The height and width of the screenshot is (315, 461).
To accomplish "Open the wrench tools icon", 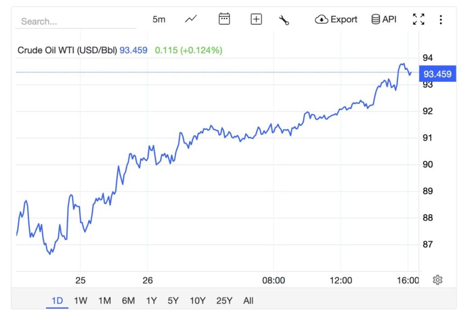I will tap(284, 20).
